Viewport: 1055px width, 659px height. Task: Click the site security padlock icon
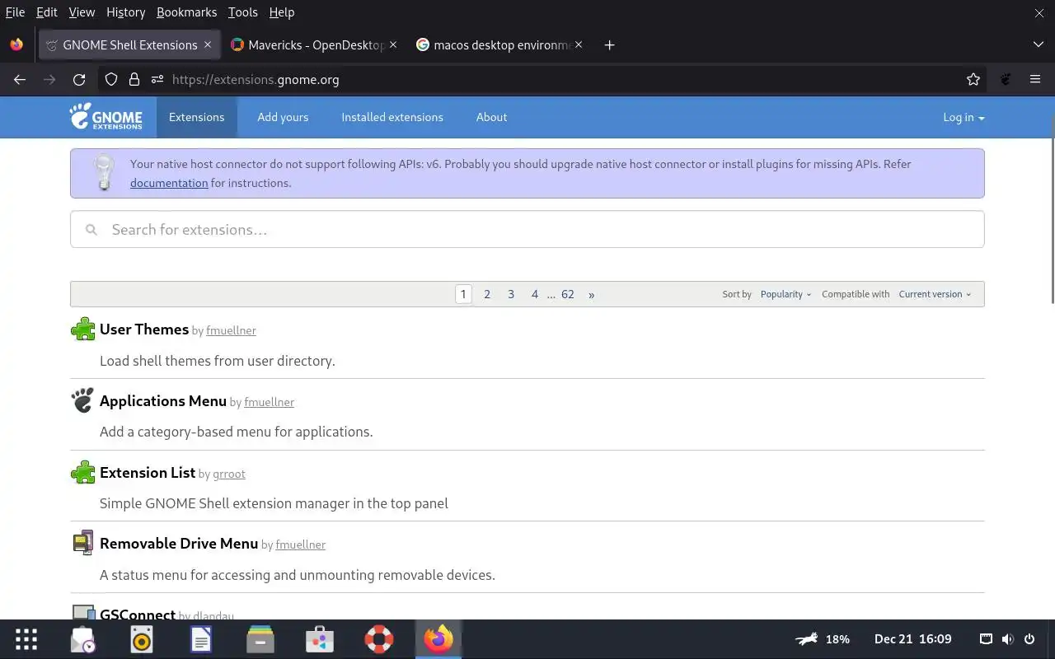tap(134, 80)
